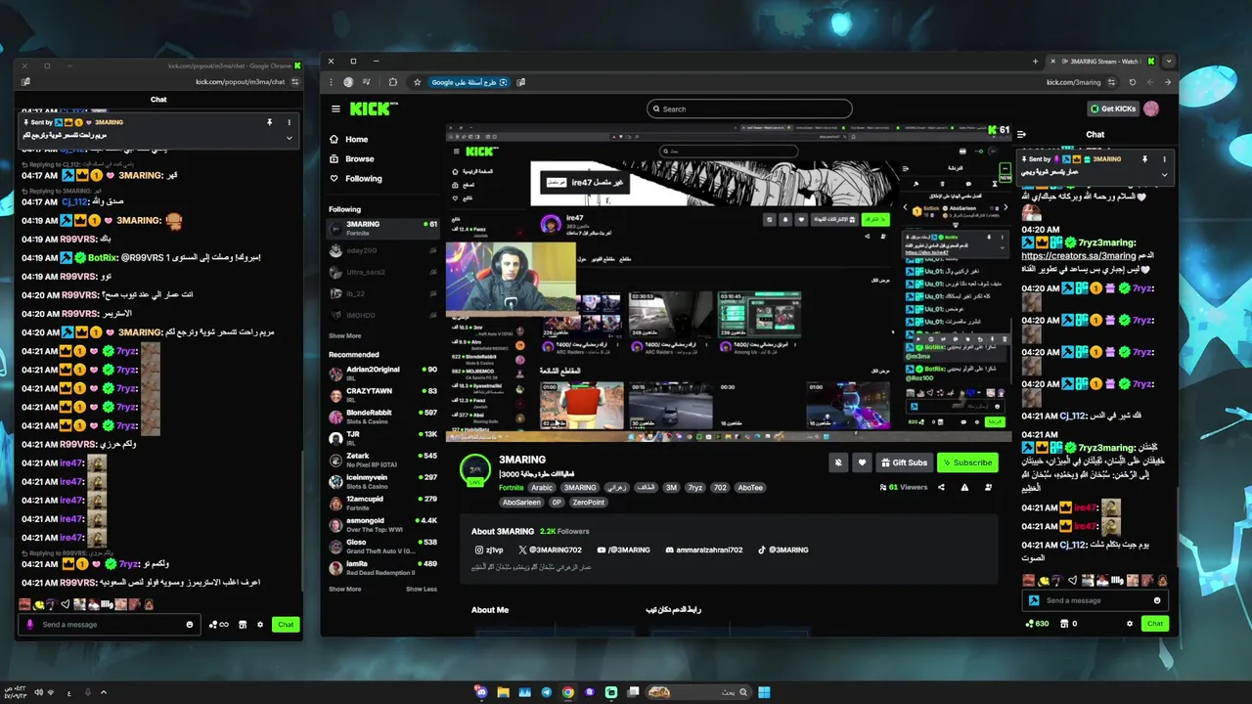Viewport: 1252px width, 704px height.
Task: Open Discord link ammaralzahrani702
Action: click(703, 550)
